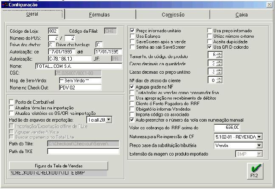Click the Autorização até end date field
Image resolution: width=275 pixels, height=189 pixels.
click(x=108, y=52)
